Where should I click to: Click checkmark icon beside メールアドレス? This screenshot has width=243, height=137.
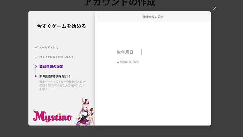[36, 48]
